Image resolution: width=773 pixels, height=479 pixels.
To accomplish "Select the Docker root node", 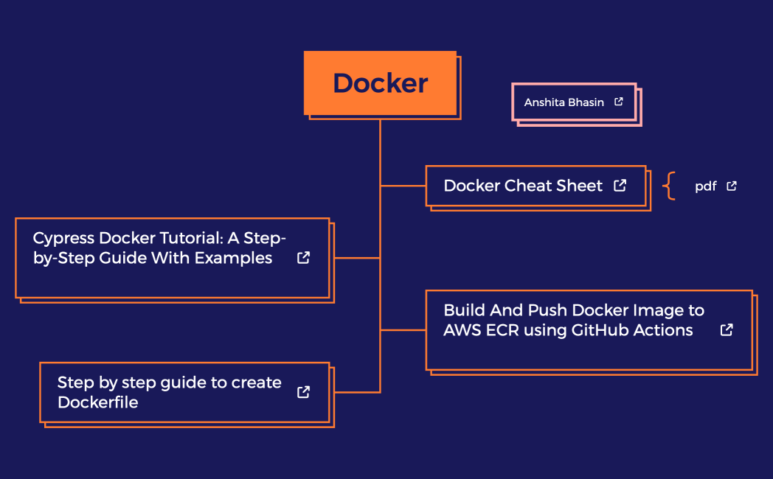I will [381, 83].
